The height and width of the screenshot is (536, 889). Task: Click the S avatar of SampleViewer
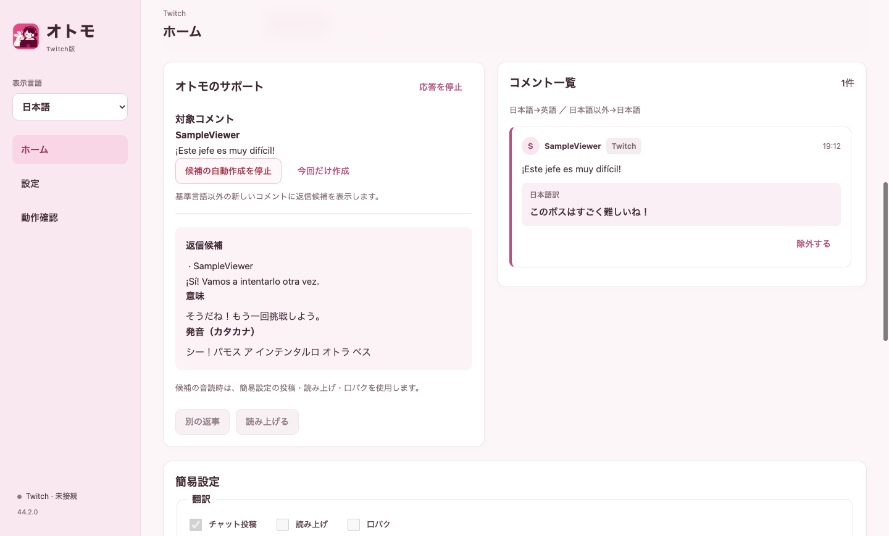530,146
